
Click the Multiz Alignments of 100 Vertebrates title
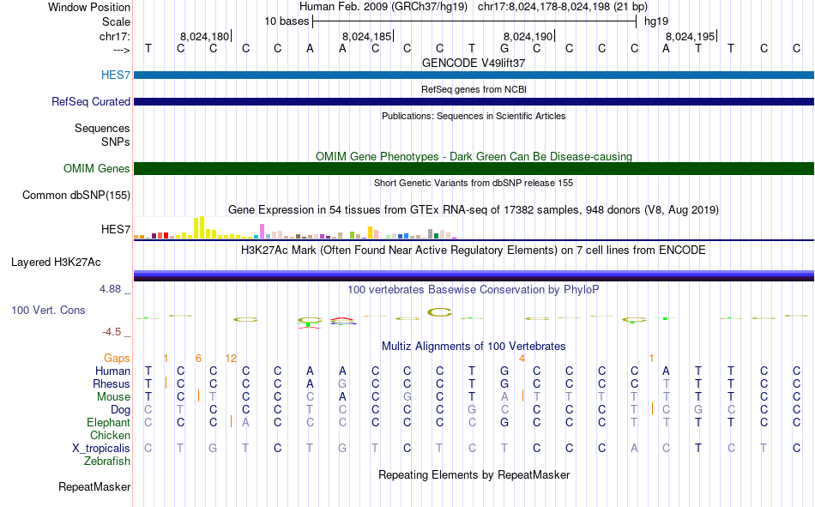[474, 347]
